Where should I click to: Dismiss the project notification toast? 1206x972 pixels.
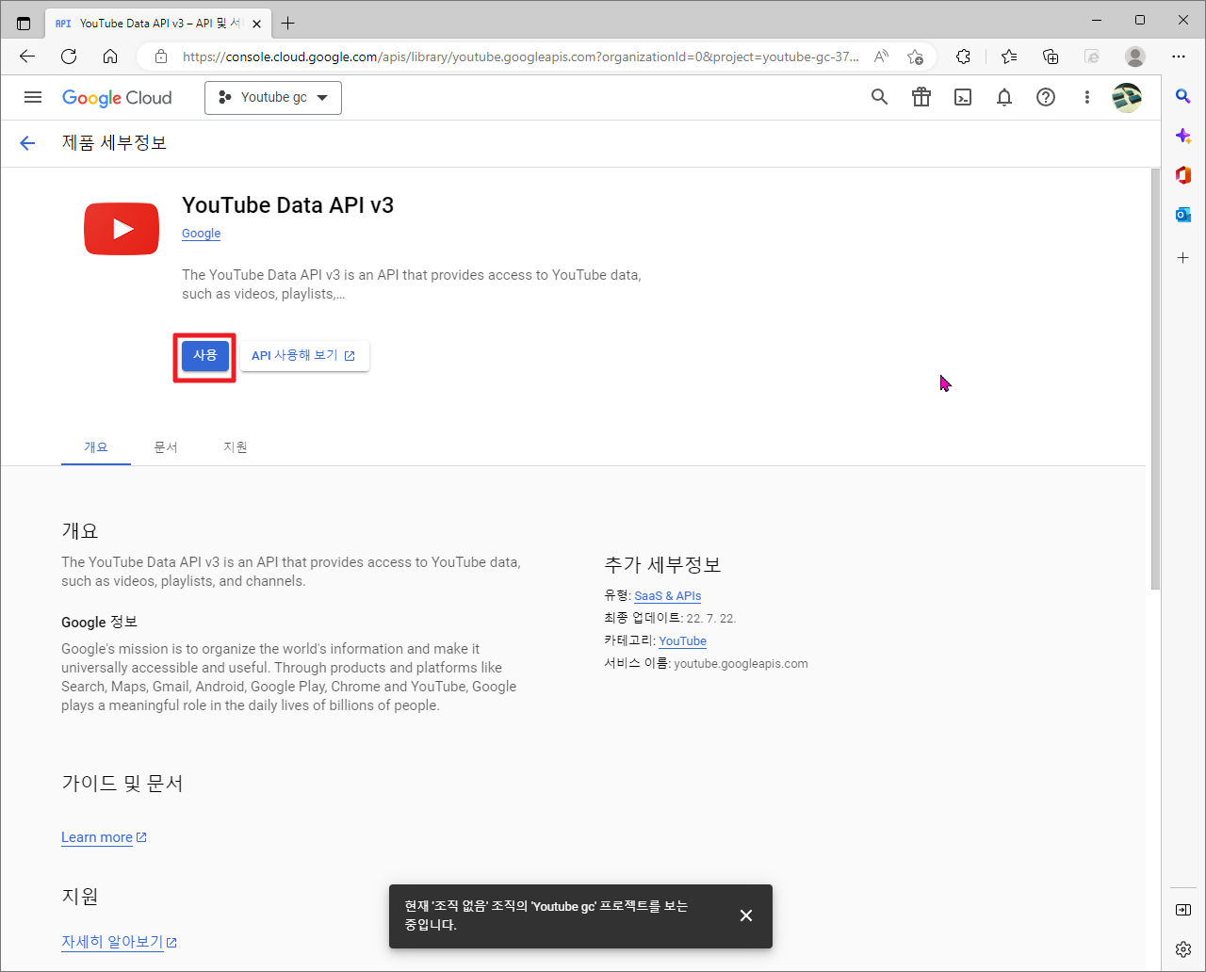(746, 915)
